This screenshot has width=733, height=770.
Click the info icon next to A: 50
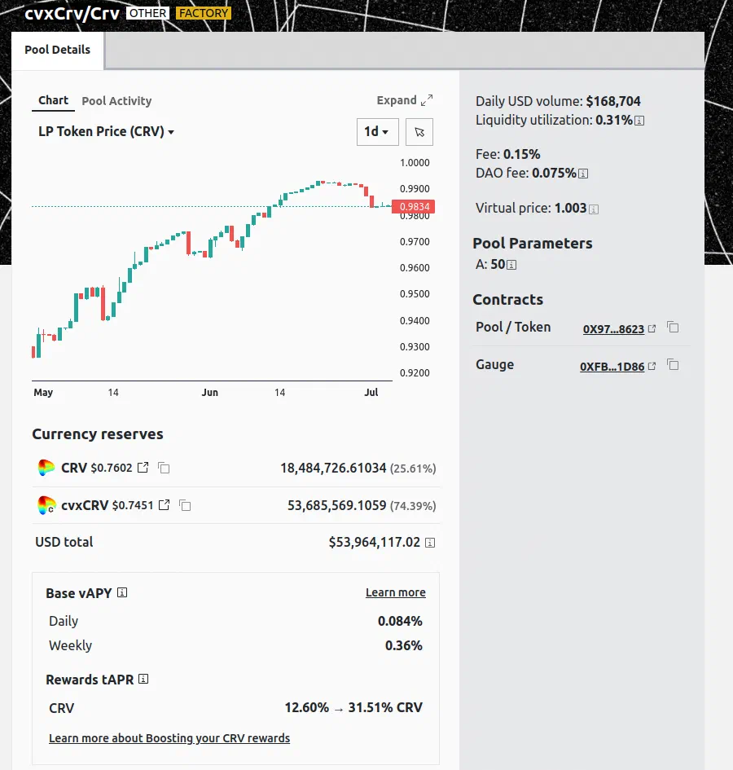click(x=511, y=265)
